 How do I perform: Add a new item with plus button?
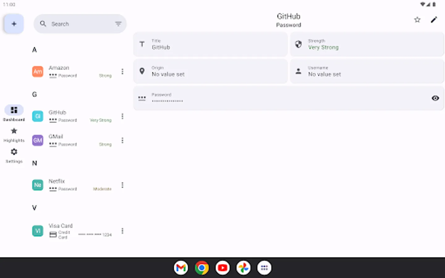click(14, 24)
